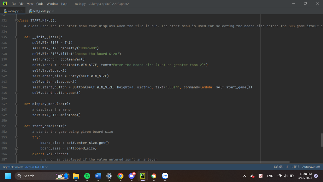Click fold end marker at line 245
The width and height of the screenshot is (323, 182).
[17, 93]
